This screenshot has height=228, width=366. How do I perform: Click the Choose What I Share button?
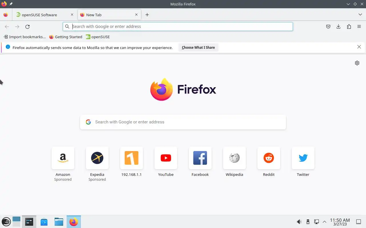pos(198,48)
